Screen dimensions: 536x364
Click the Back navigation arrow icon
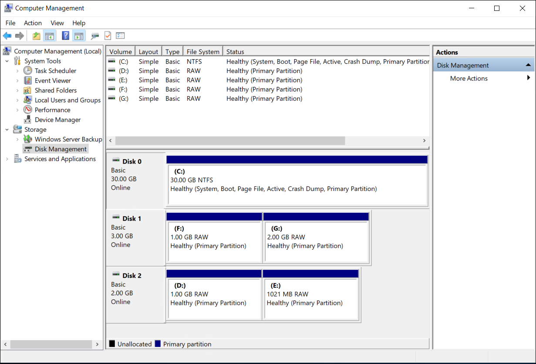click(7, 35)
